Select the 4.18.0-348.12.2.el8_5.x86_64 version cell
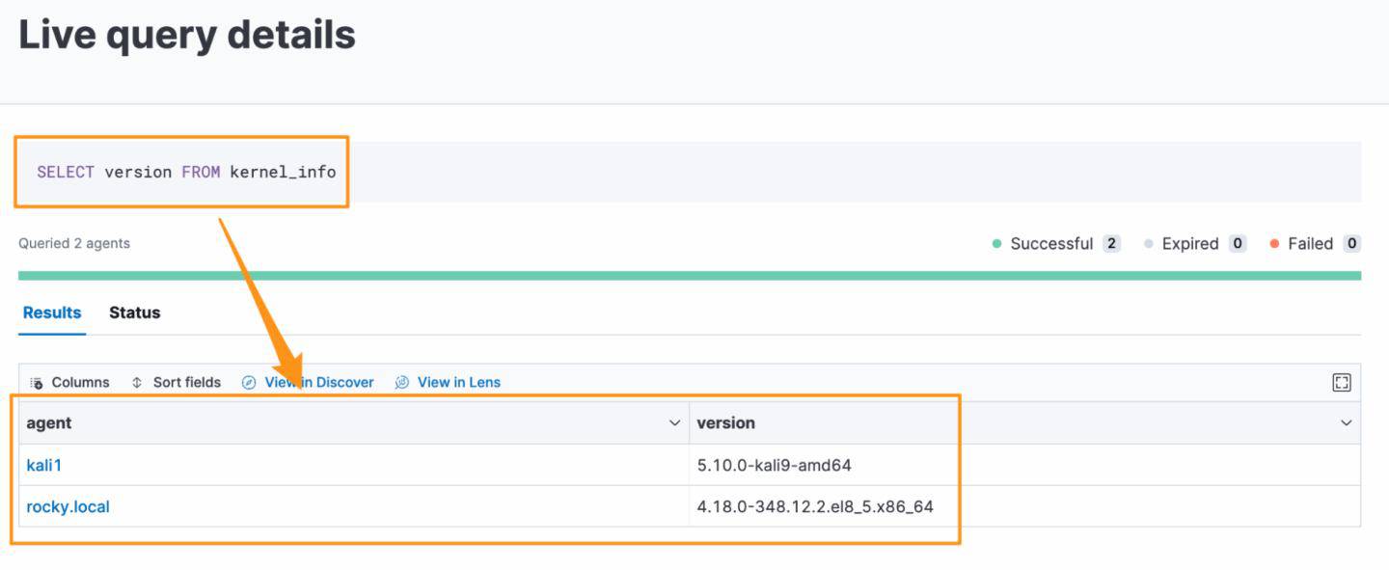This screenshot has height=570, width=1389. [815, 506]
